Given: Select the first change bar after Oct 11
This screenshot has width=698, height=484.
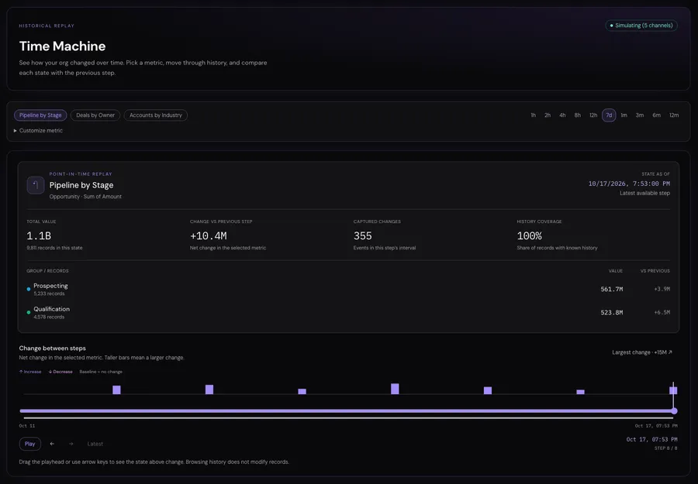Looking at the screenshot, I should tap(116, 390).
